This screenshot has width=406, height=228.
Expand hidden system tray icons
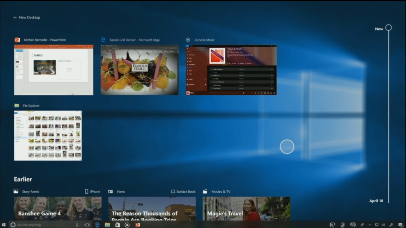click(370, 225)
